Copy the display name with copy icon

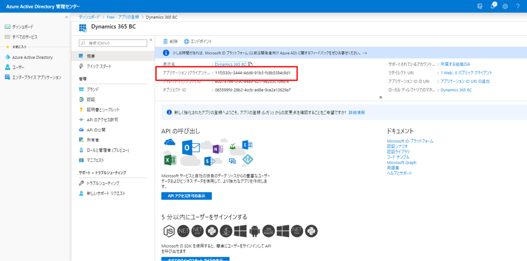[250, 64]
